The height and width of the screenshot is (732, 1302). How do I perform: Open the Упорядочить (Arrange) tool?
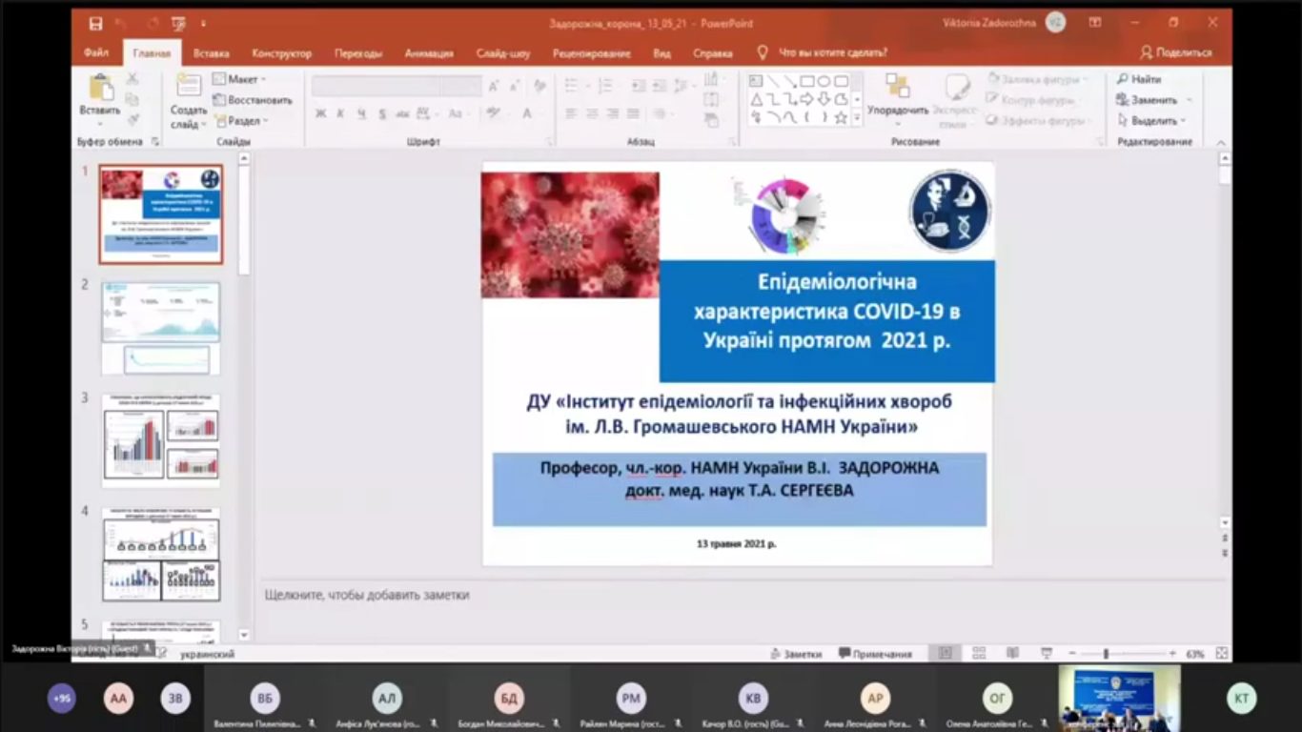[898, 95]
